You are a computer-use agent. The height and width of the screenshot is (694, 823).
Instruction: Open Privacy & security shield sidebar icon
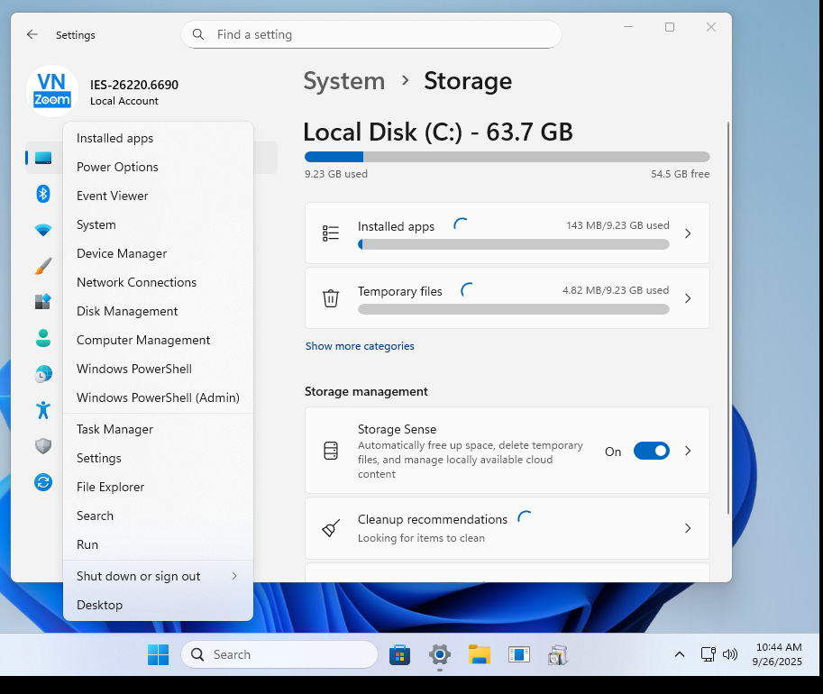tap(43, 446)
